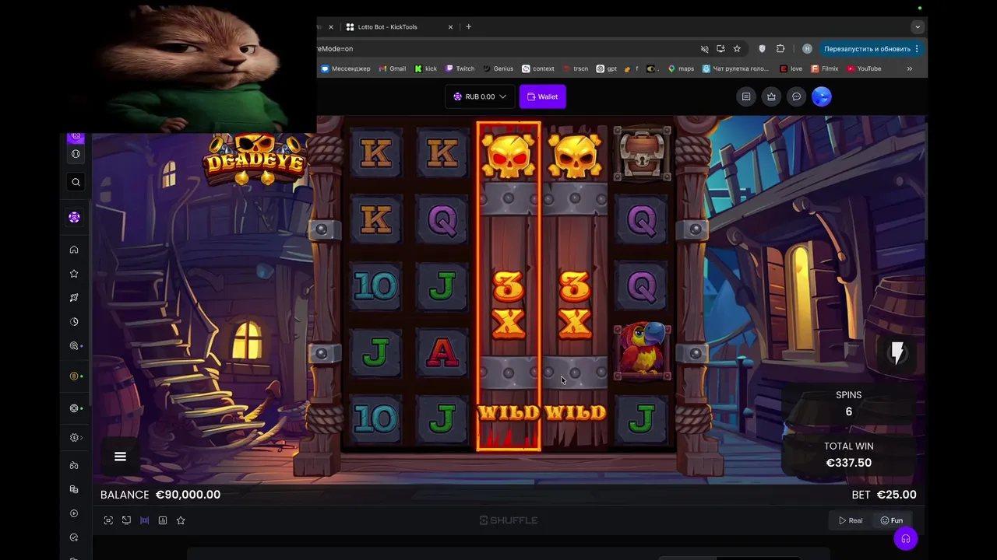The width and height of the screenshot is (997, 560).
Task: Open the context bookmark
Action: (x=538, y=68)
